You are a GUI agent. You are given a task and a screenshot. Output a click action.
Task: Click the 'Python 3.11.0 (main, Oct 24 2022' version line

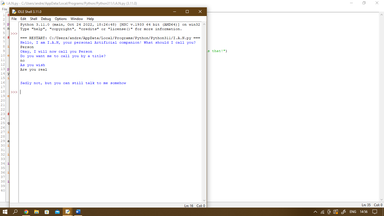pyautogui.click(x=110, y=24)
